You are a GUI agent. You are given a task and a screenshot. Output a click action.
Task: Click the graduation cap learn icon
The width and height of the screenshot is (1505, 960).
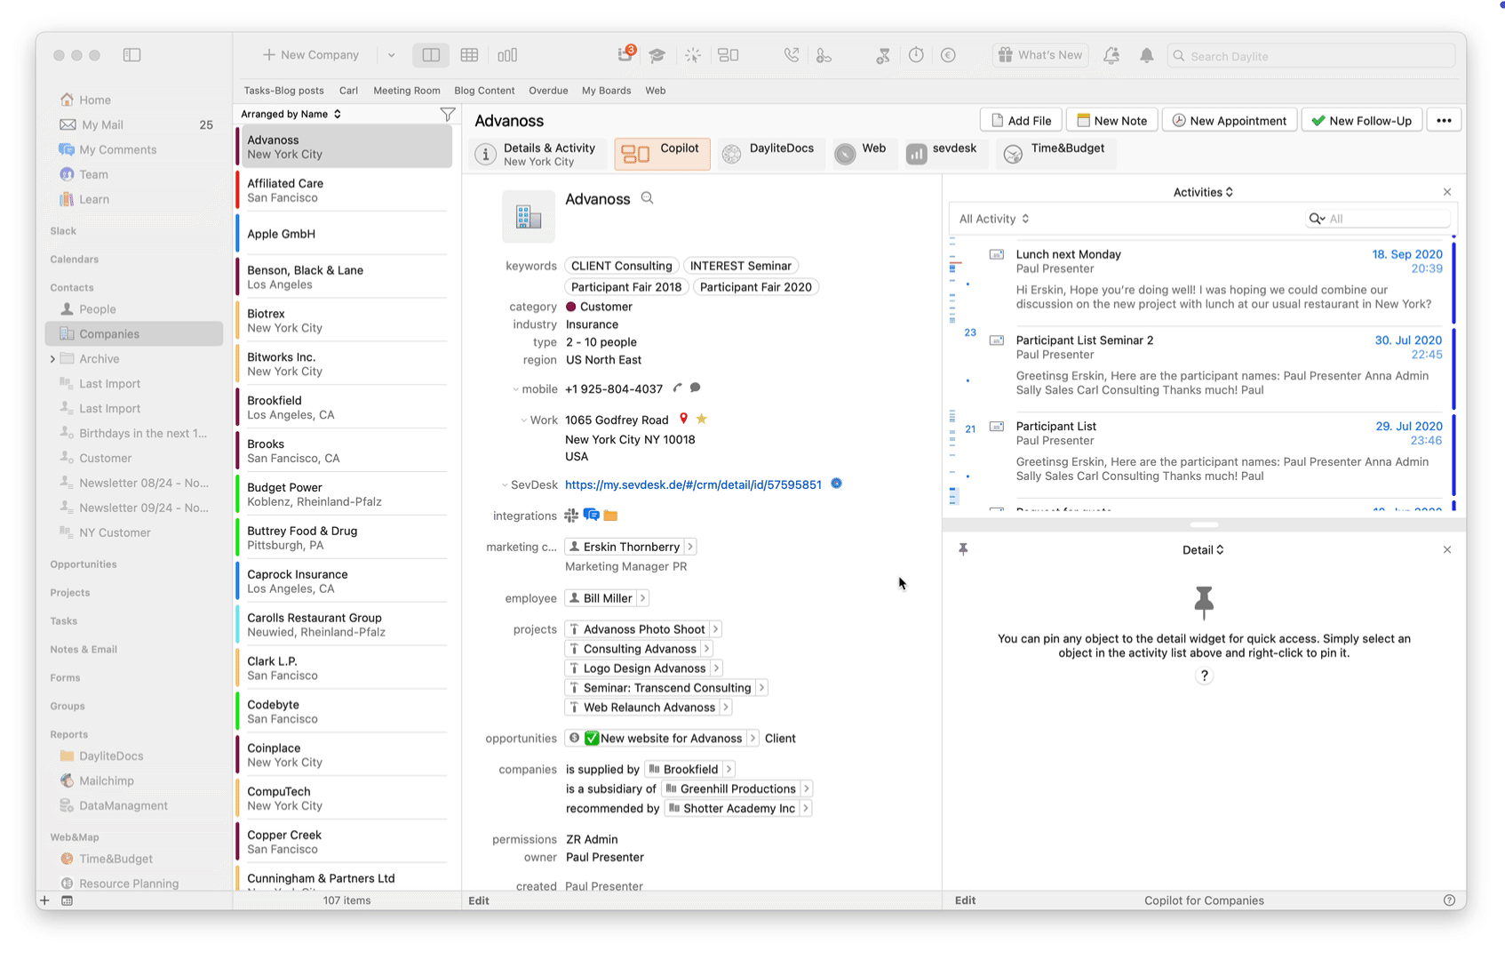(657, 55)
